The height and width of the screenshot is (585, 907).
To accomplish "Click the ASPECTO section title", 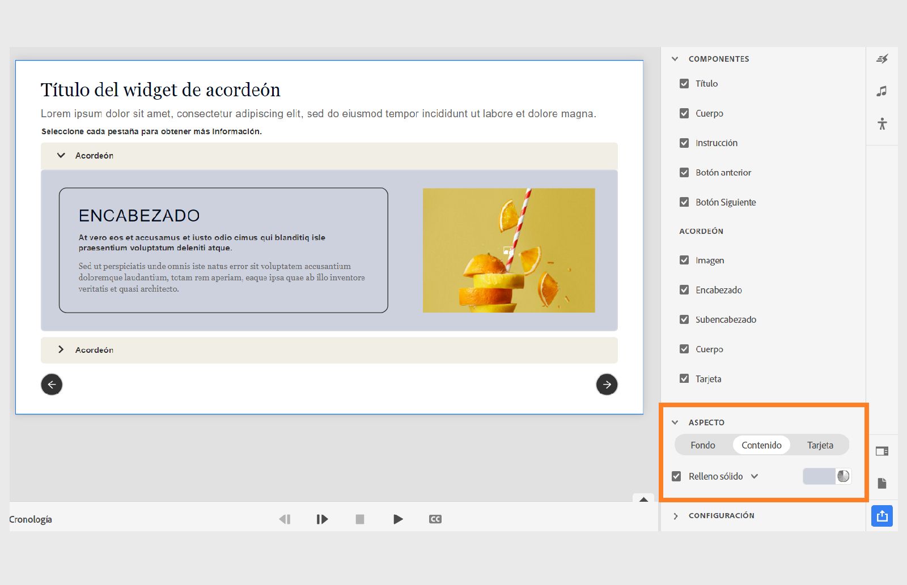I will pos(706,422).
